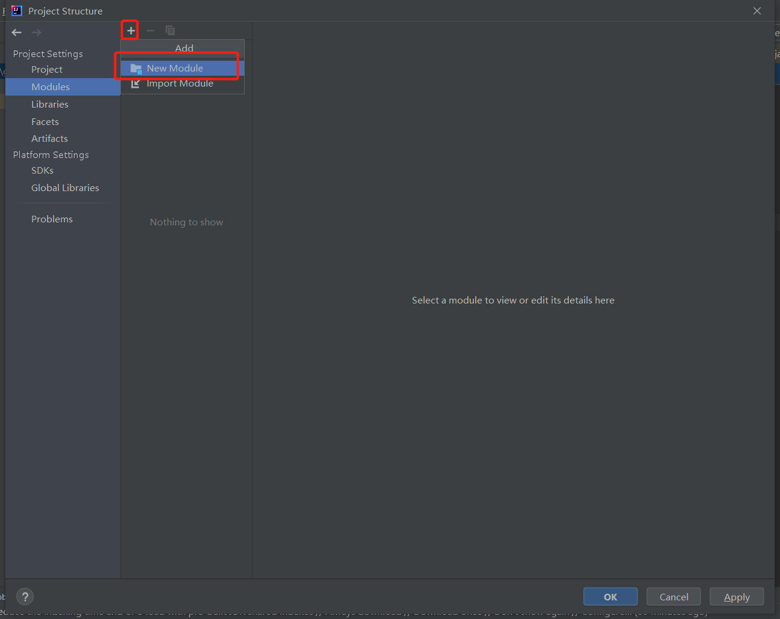Open help with the question mark icon
The height and width of the screenshot is (619, 780).
click(x=25, y=597)
